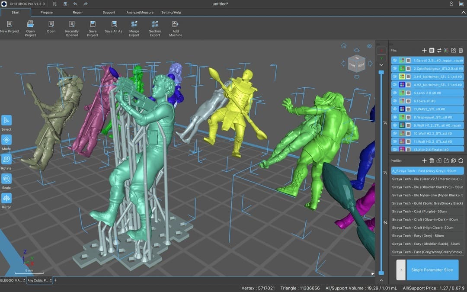
Task: Click the bottom handle of the layer slider
Action: click(381, 273)
